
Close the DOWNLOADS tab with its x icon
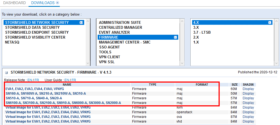(57, 3)
